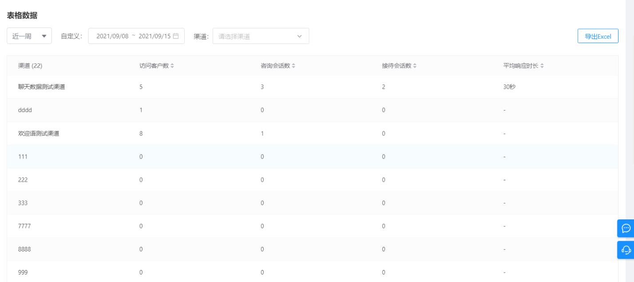Click the 自定义 label
Screen dimensions: 634x282
point(71,36)
